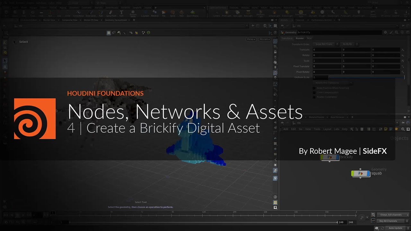This screenshot has height=231, width=411.
Task: Choose the Draw Curve shelf tool
Action: [91, 13]
